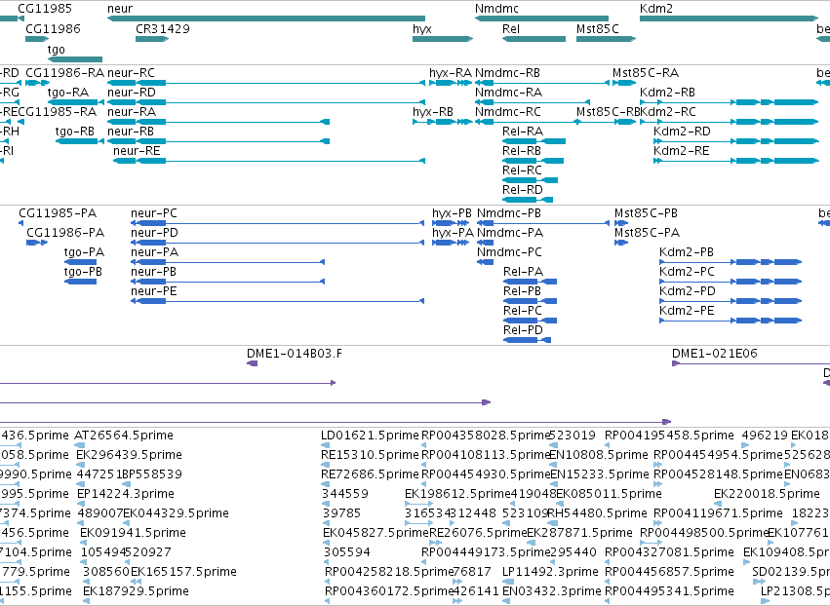Select protein Mst85C-PB
Viewport: 830px width, 606px height.
[646, 213]
